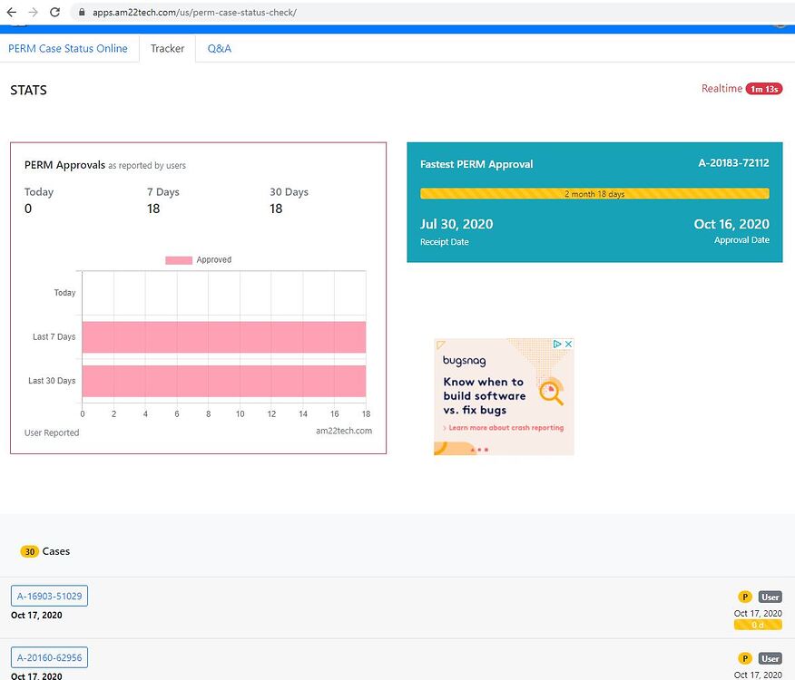
Task: Click the yellow 2 month 18 days progress bar
Action: pos(594,194)
